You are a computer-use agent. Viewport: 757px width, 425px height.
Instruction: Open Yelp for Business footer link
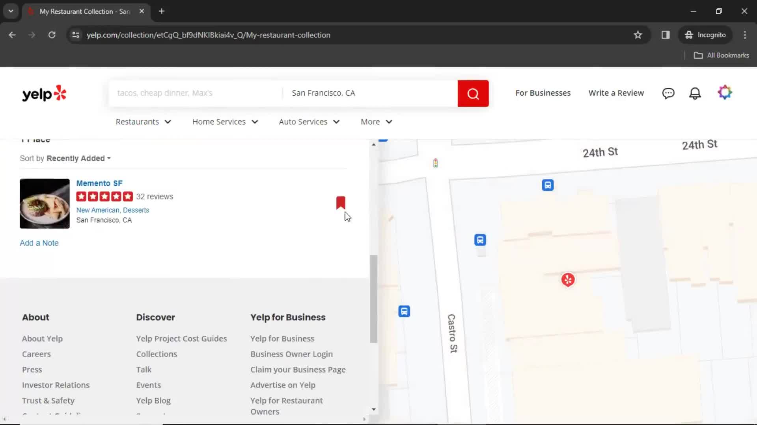[x=282, y=339]
